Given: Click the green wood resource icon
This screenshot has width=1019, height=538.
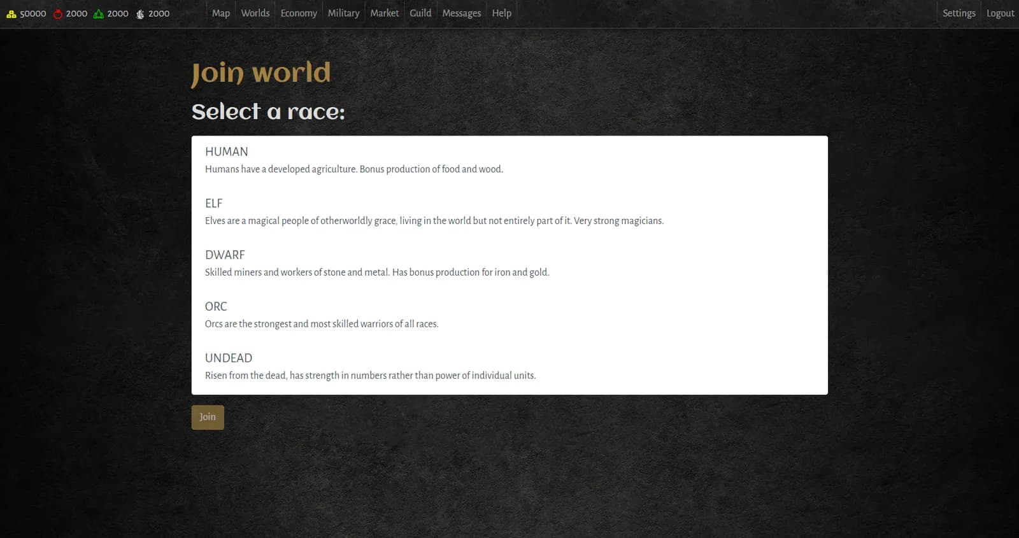Looking at the screenshot, I should click(99, 13).
